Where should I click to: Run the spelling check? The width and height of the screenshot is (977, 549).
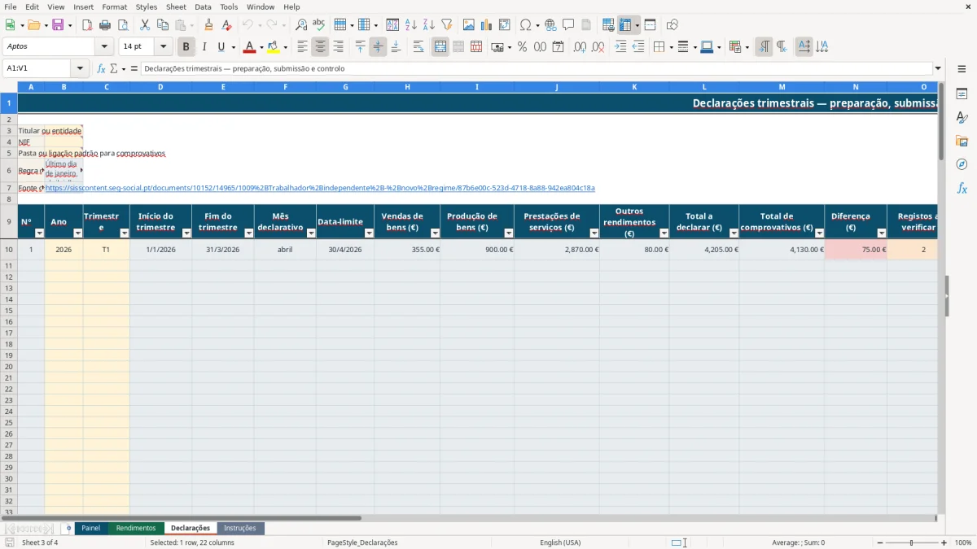click(319, 25)
